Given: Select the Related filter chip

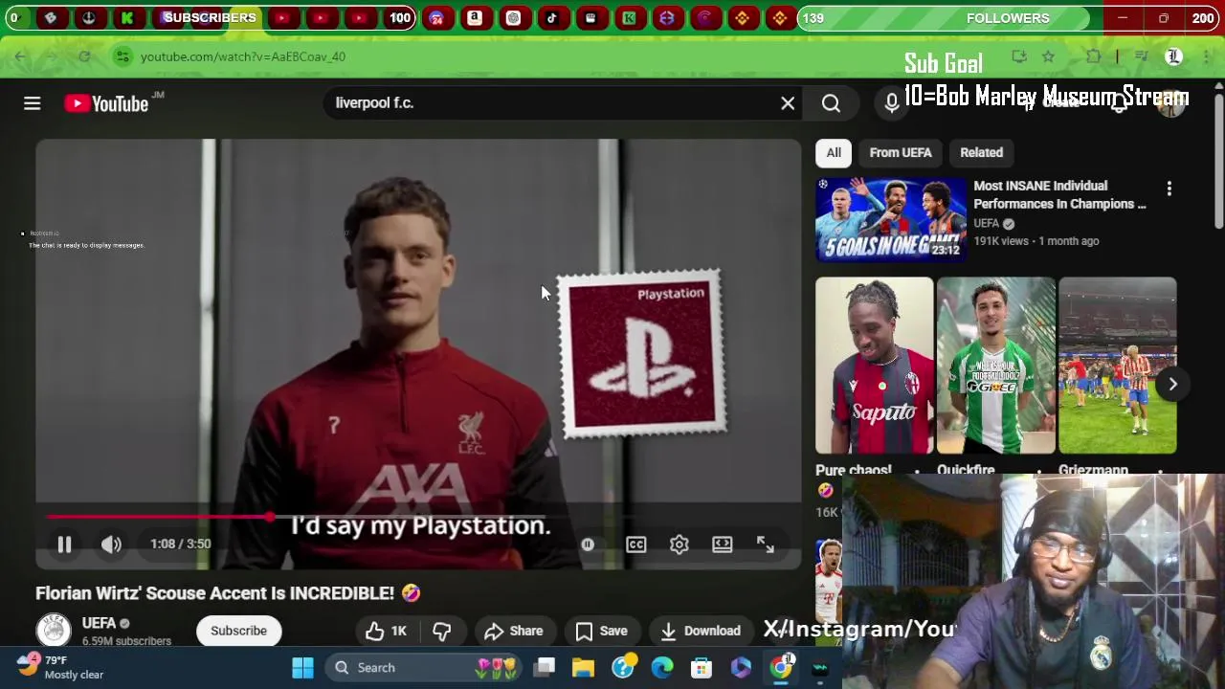Looking at the screenshot, I should click(981, 152).
